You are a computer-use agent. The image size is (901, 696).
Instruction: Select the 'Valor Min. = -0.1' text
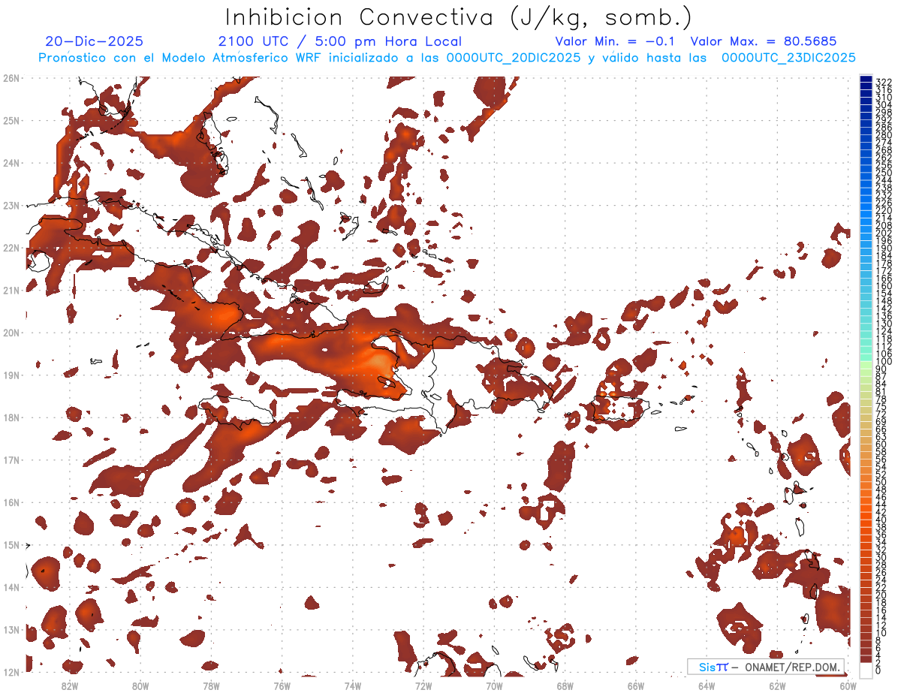(616, 41)
